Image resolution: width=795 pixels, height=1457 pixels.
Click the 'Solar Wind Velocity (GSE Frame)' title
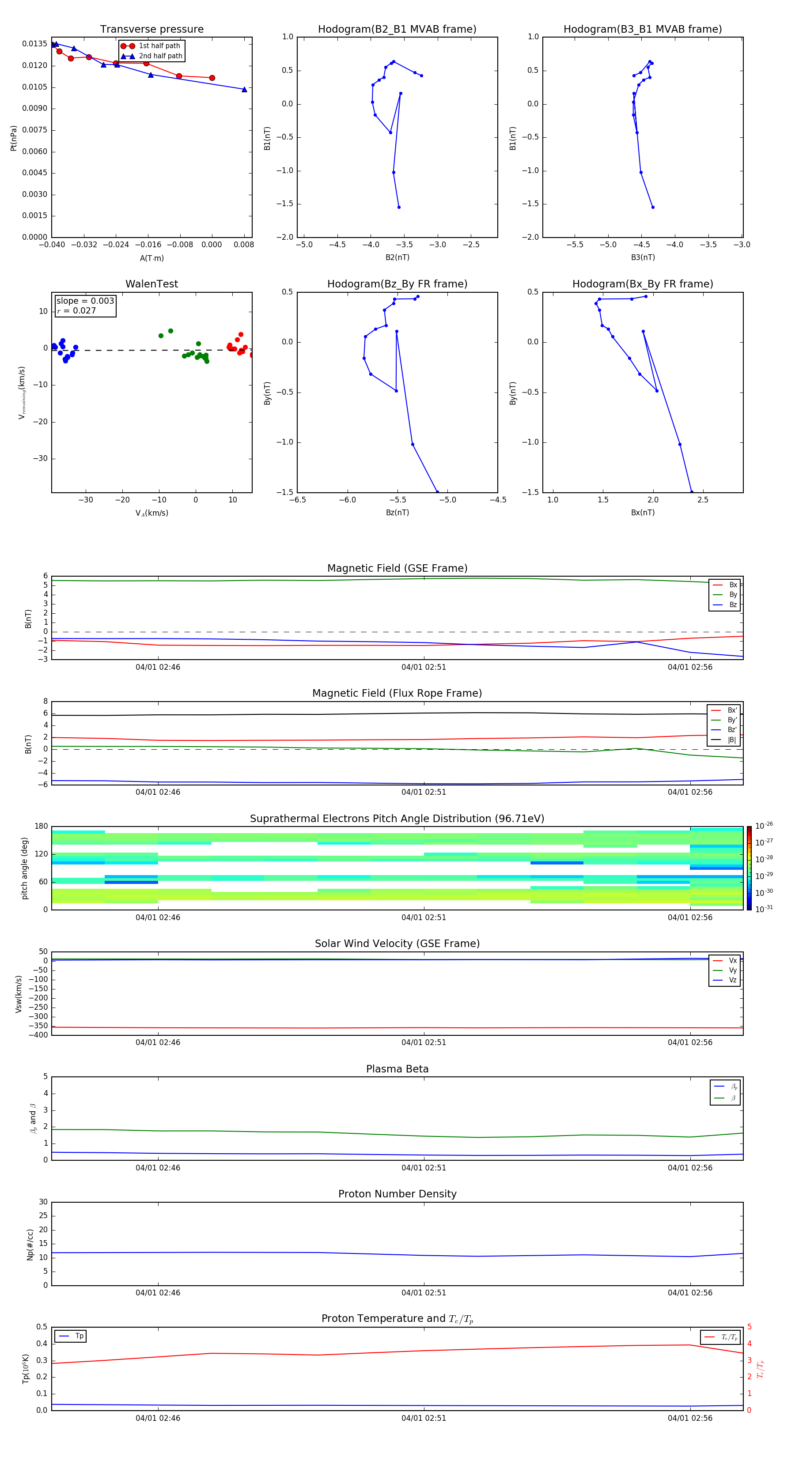click(x=397, y=944)
